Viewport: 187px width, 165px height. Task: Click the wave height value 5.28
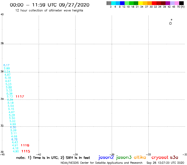tap(12, 115)
